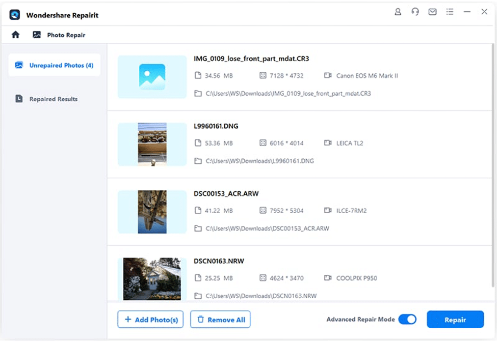Viewport: 498px width, 342px height.
Task: Click the IMG_0109 CR3 placeholder thumbnail
Action: [x=152, y=77]
